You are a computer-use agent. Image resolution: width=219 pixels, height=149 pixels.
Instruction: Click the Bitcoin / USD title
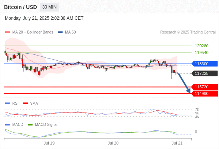20,7
